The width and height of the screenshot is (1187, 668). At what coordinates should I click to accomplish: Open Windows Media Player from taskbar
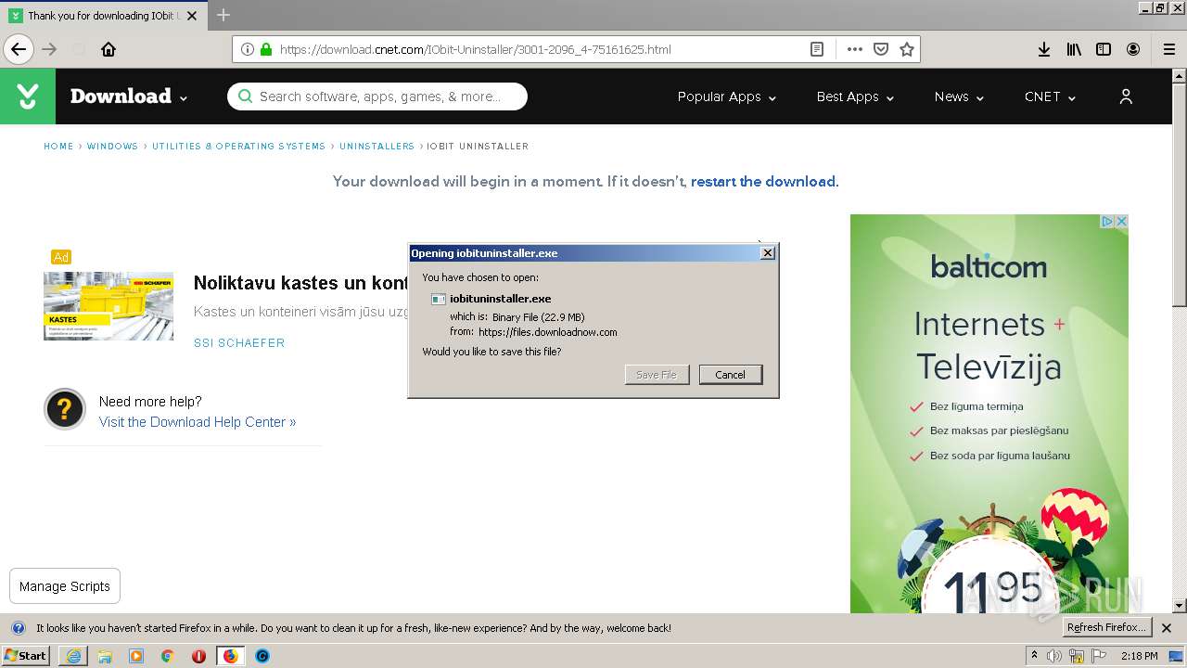coord(136,656)
